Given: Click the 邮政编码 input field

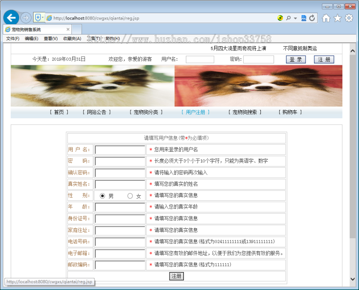Looking at the screenshot, I should click(120, 265).
